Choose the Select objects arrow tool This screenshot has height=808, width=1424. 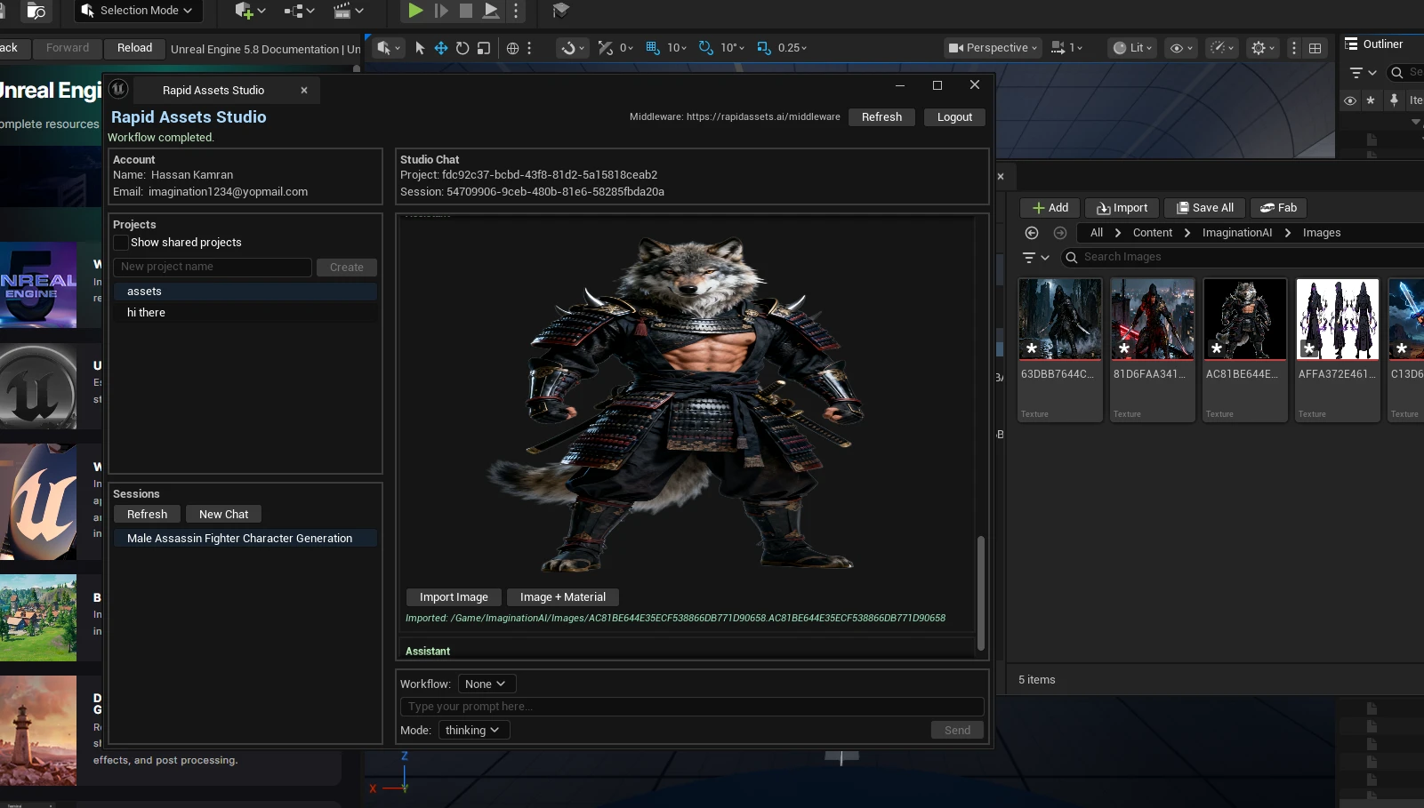420,48
